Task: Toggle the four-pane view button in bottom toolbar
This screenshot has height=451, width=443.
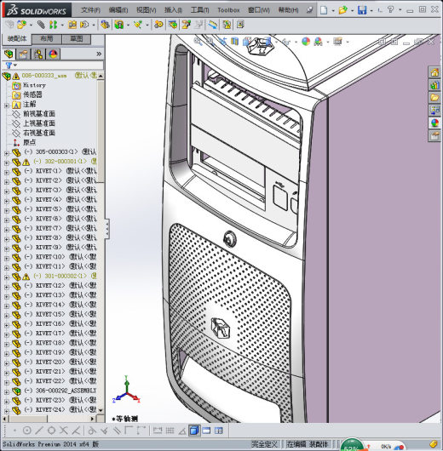Action: [x=219, y=431]
